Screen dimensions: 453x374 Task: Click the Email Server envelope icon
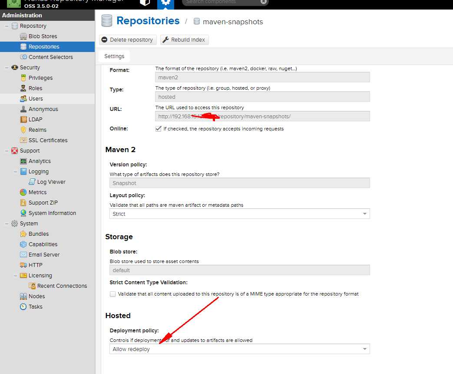[x=23, y=255]
